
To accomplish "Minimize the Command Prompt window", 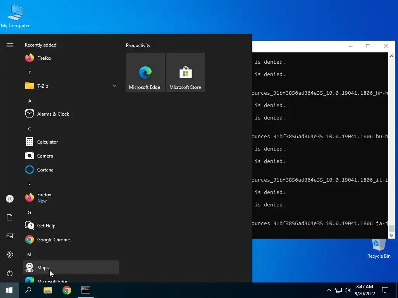I will coord(351,47).
